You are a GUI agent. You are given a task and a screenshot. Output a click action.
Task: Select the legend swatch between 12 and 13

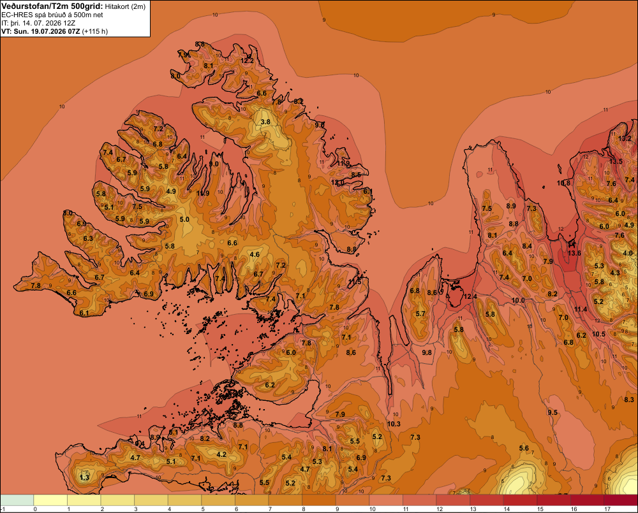(x=453, y=500)
